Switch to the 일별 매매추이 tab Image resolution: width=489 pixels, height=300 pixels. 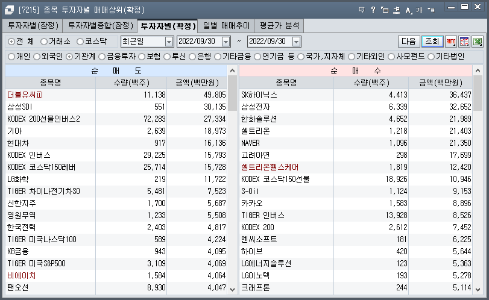pyautogui.click(x=227, y=26)
